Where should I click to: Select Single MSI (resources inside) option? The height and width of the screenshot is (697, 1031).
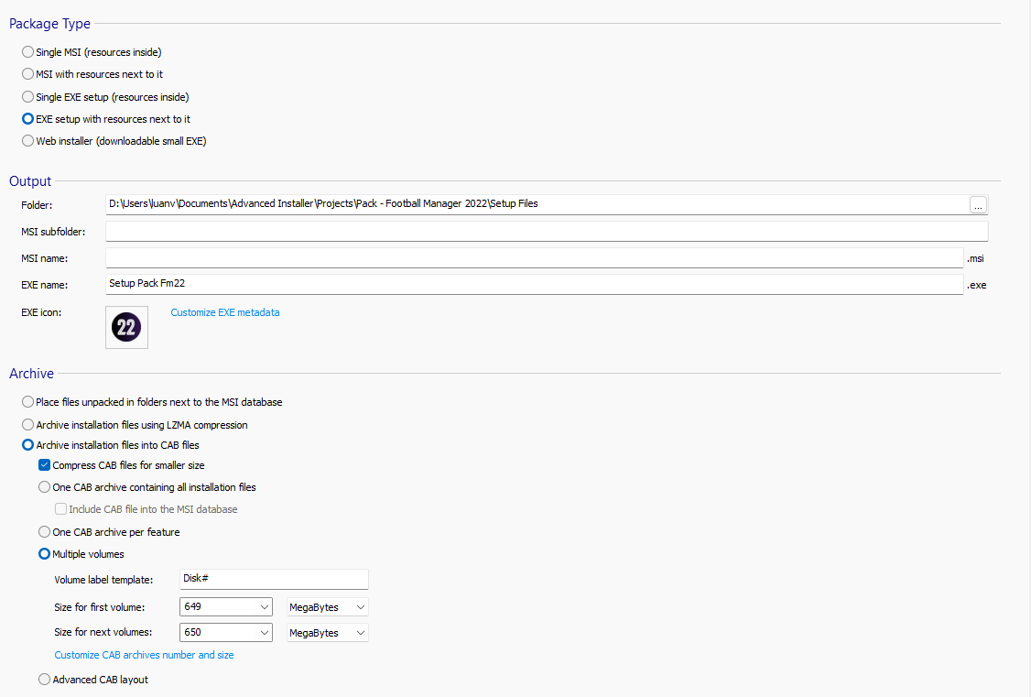point(27,52)
